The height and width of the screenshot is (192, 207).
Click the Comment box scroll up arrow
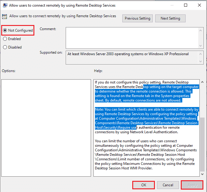pos(201,30)
